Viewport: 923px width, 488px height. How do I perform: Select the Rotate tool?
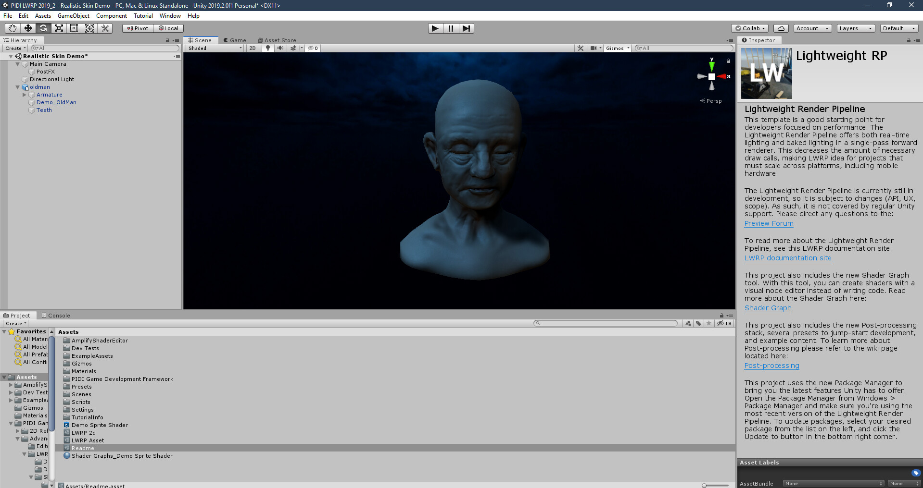coord(43,28)
